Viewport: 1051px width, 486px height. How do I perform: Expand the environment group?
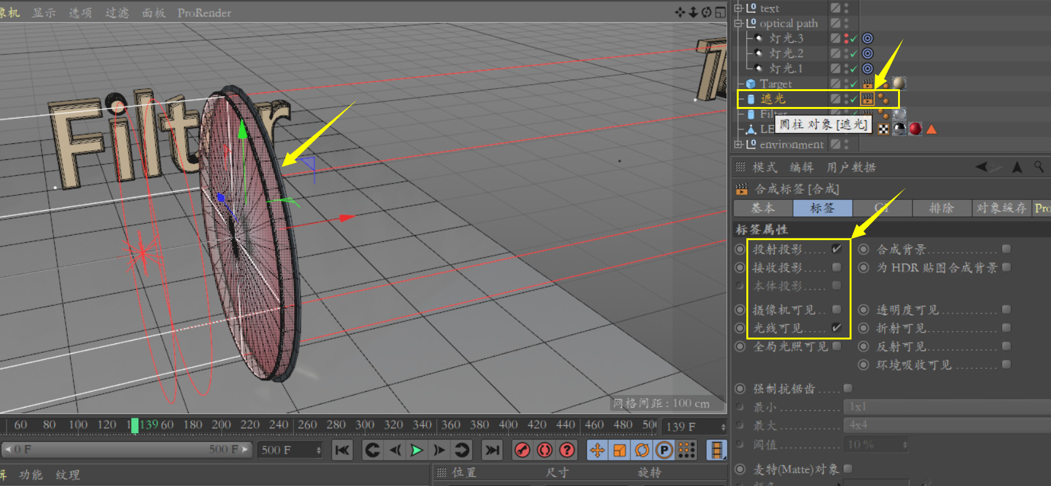(x=738, y=145)
